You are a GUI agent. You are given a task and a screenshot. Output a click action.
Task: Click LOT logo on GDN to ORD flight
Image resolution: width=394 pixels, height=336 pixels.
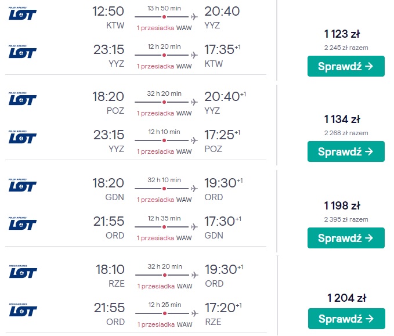(x=23, y=186)
